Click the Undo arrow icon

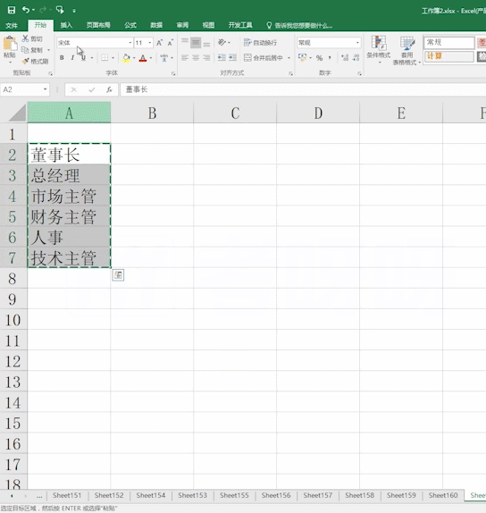pyautogui.click(x=26, y=10)
